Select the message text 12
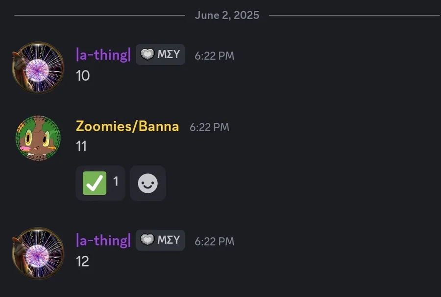 pos(82,262)
